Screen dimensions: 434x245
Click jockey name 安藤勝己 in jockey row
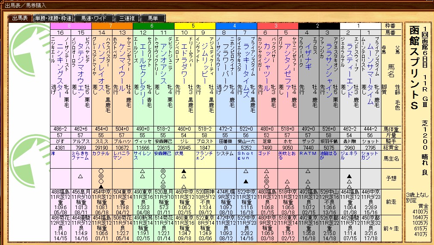[164, 141]
